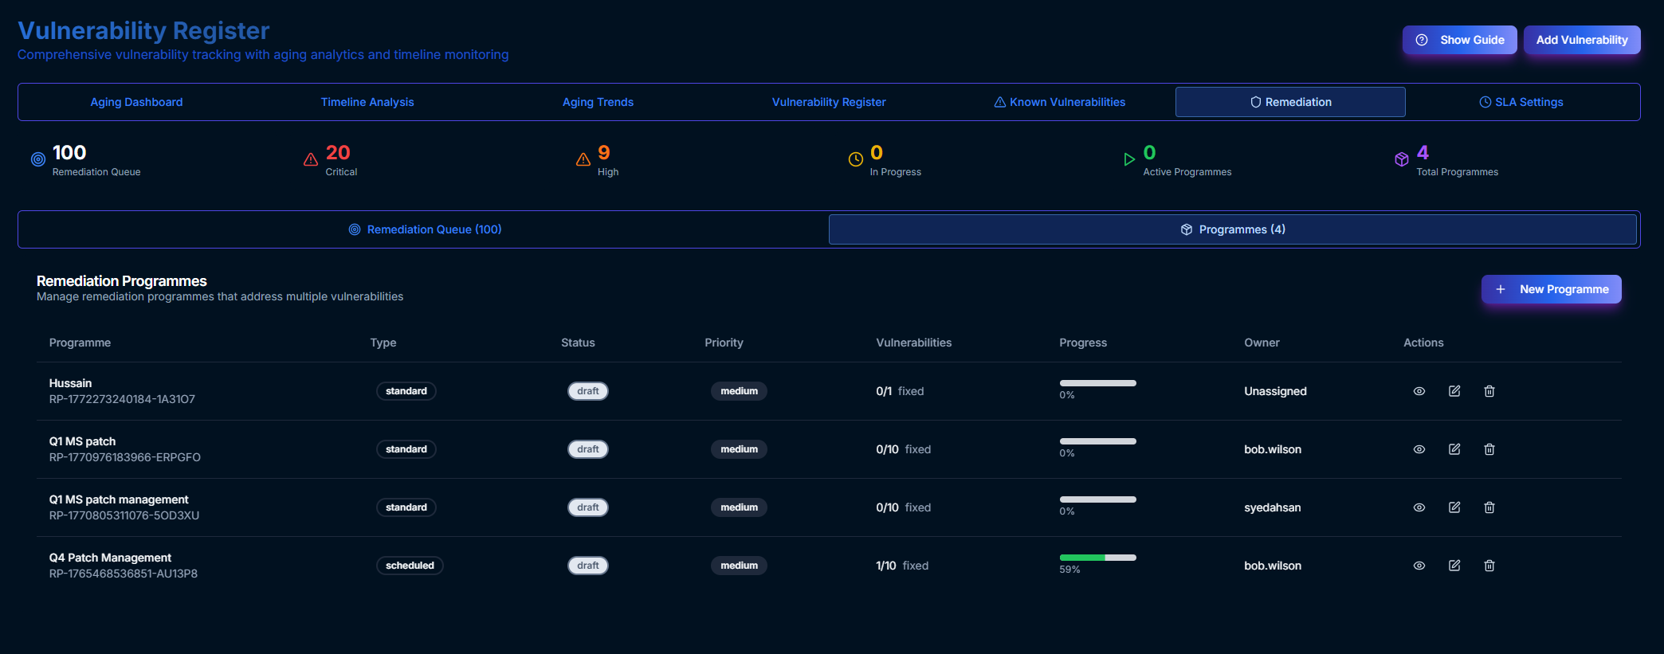Click draft status badge in Hussain row
Image resolution: width=1664 pixels, height=654 pixels.
[588, 391]
